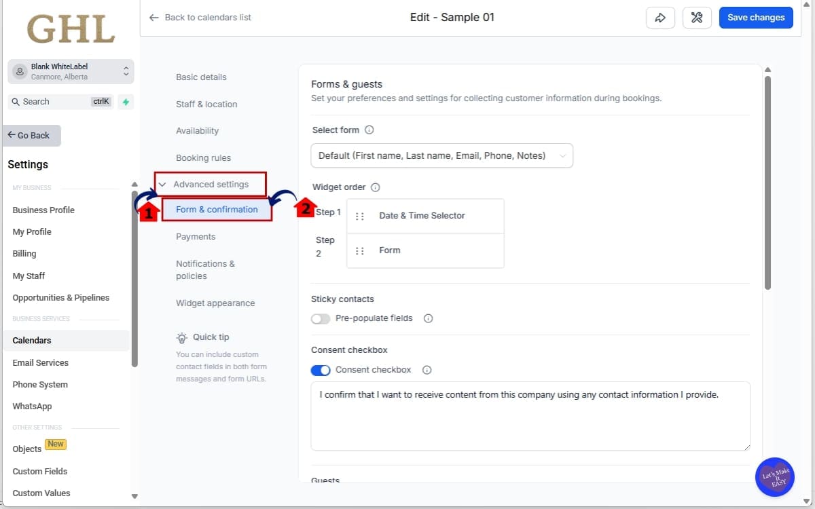Click the Save changes button
The height and width of the screenshot is (509, 815).
point(756,18)
